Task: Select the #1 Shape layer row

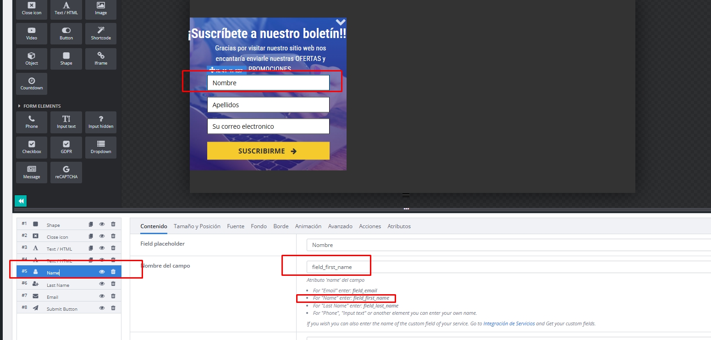Action: tap(69, 224)
